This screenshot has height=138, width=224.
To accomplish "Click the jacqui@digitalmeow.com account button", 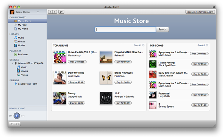I will click(x=200, y=12).
